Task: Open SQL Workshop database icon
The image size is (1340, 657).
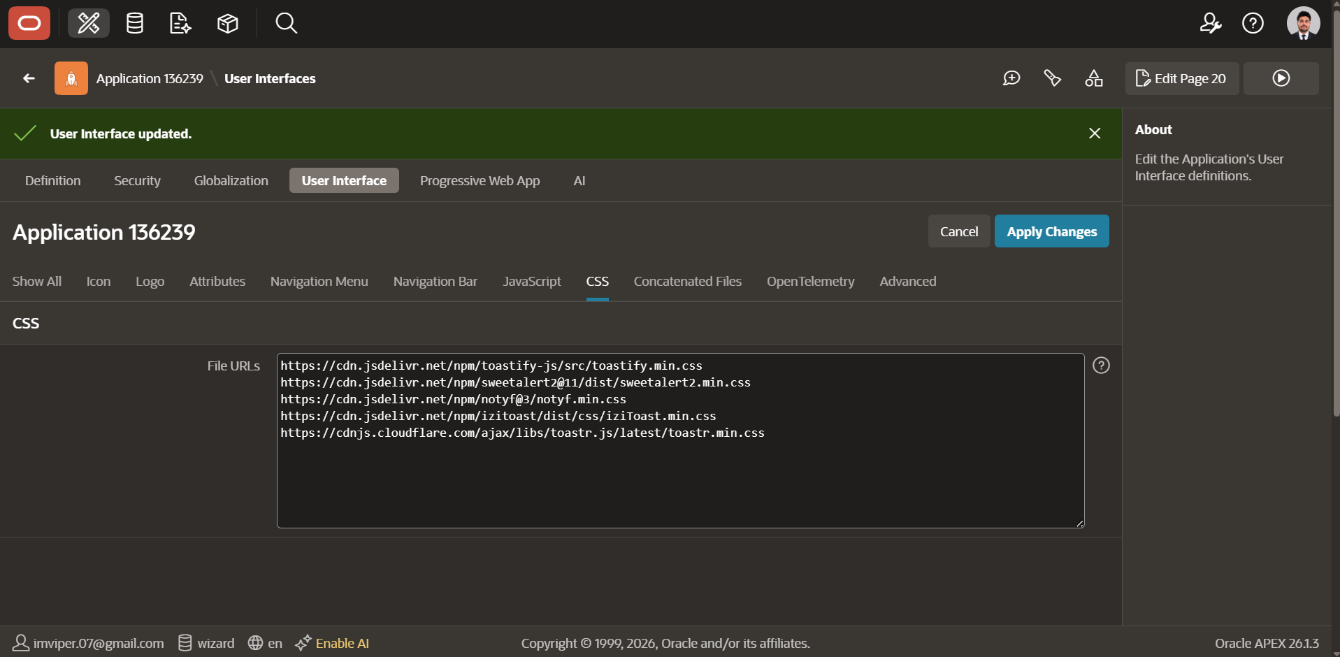Action: coord(135,24)
